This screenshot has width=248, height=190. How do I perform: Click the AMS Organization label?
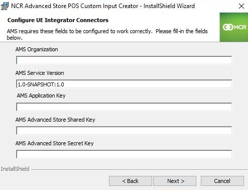(37, 49)
